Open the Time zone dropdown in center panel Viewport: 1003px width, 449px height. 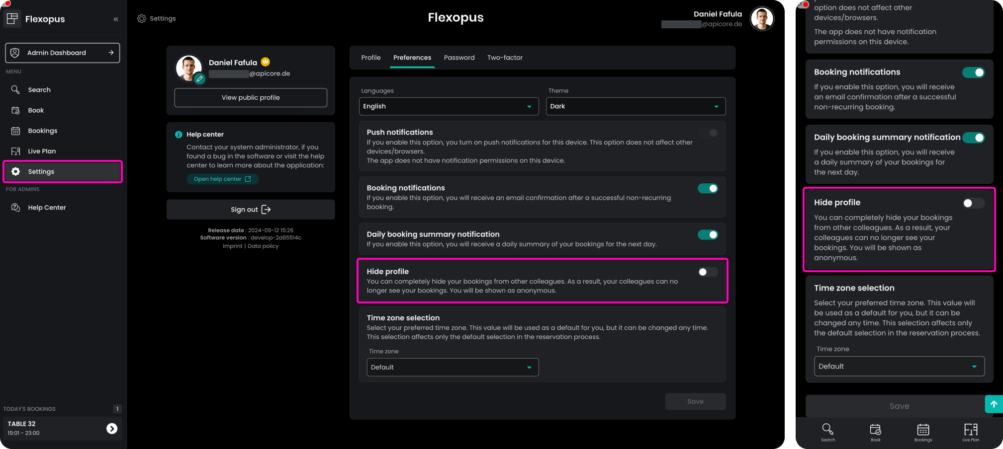point(452,368)
